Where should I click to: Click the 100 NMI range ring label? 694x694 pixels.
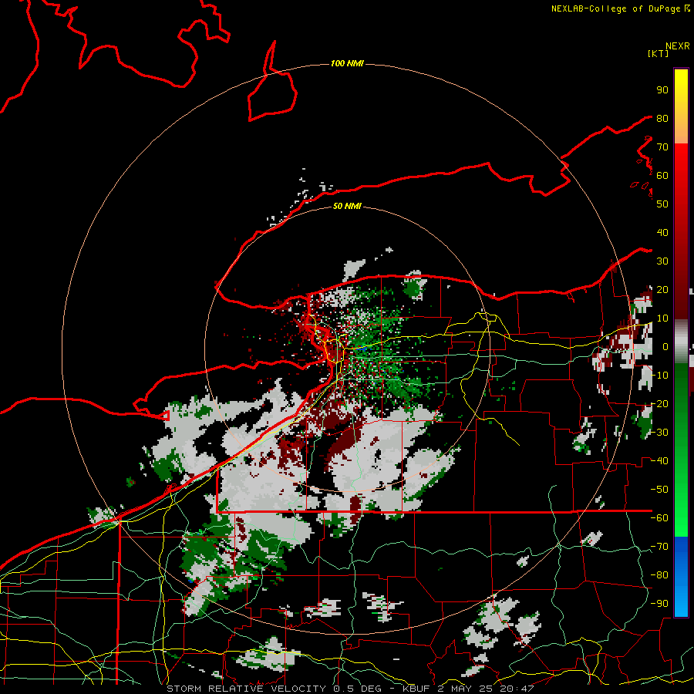[x=347, y=64]
